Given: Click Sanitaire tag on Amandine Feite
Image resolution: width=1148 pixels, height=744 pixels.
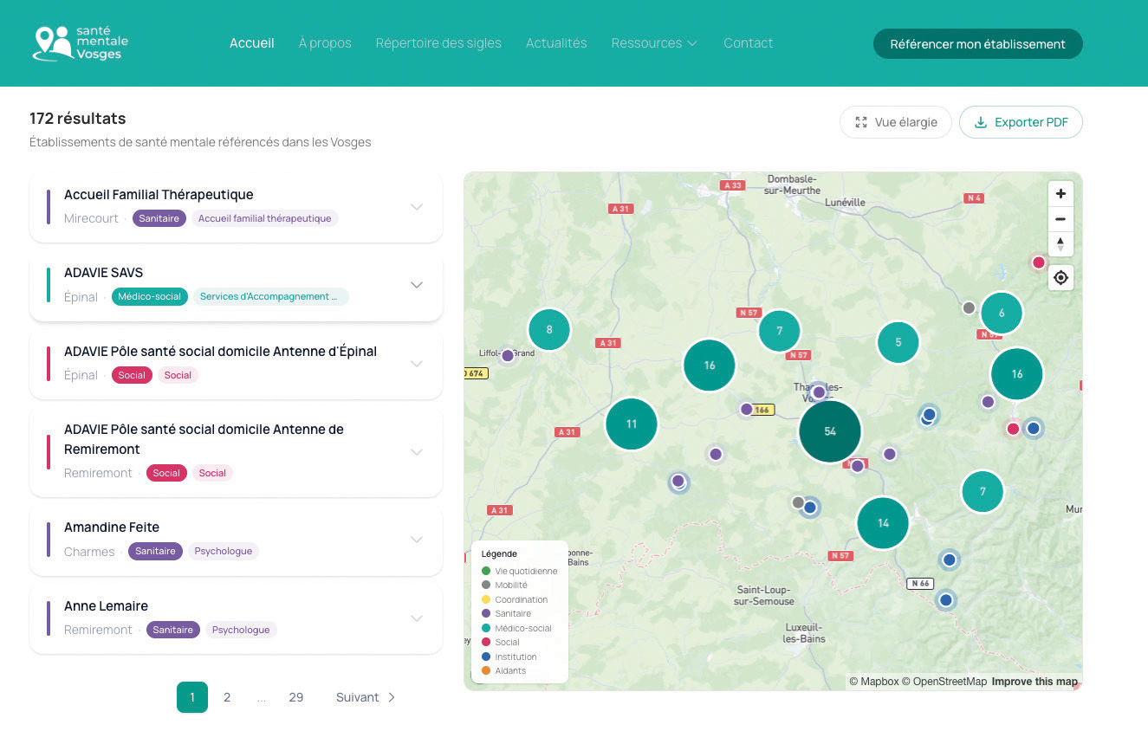Looking at the screenshot, I should click(155, 551).
